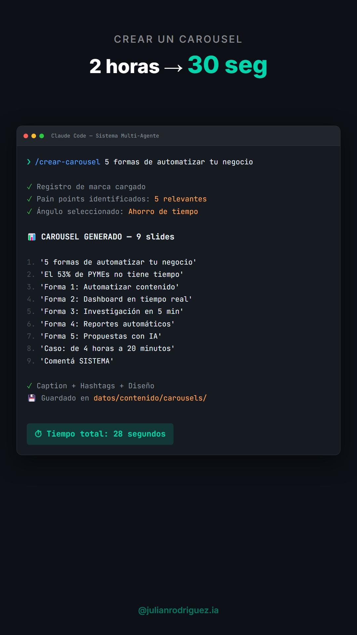Image resolution: width=357 pixels, height=635 pixels.
Task: Select slide 9 'Comentá SISTEMA' line
Action: 77,361
